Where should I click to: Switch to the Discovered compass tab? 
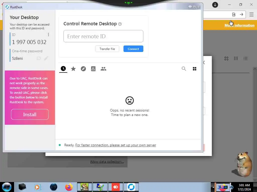click(83, 69)
